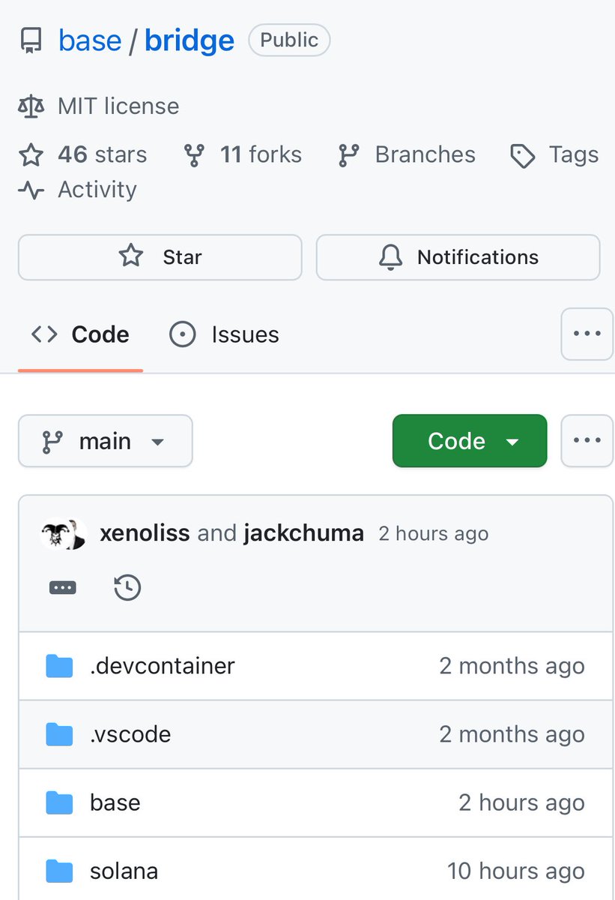Click the star icon beside 46 stars
The height and width of the screenshot is (900, 615).
31,154
